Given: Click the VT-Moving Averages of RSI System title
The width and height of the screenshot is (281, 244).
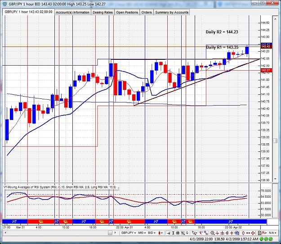Looking at the screenshot, I should (60, 187).
